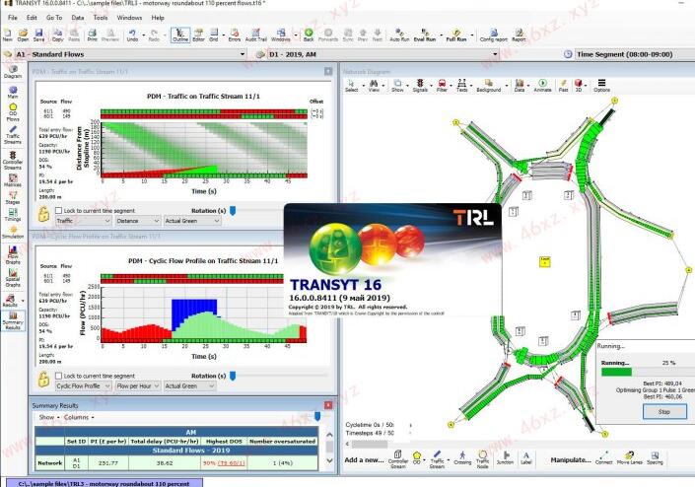The width and height of the screenshot is (695, 487).
Task: Click Signals icon in Network Diagram toolbar
Action: (x=420, y=86)
